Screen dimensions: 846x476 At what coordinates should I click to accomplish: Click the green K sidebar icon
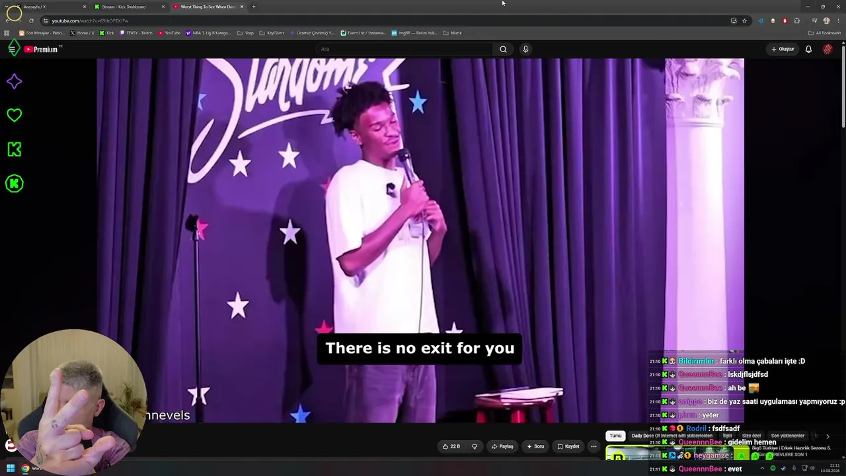click(x=14, y=149)
